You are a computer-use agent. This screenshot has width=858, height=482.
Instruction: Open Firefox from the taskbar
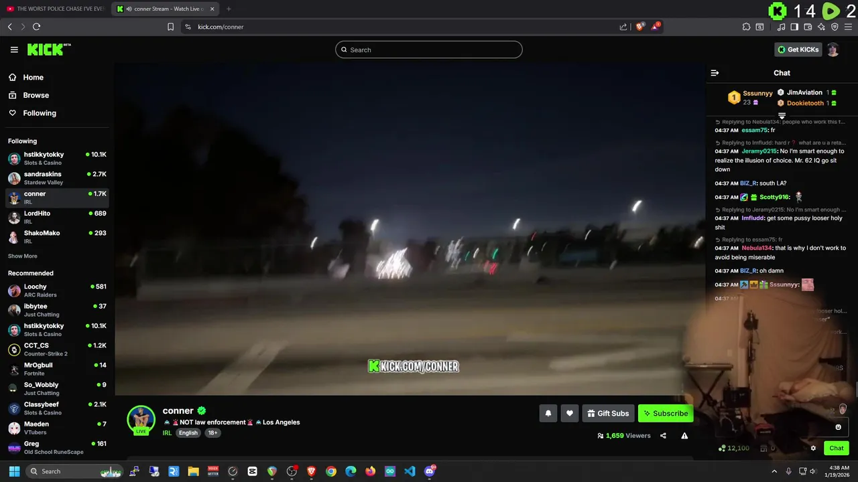[x=370, y=471]
